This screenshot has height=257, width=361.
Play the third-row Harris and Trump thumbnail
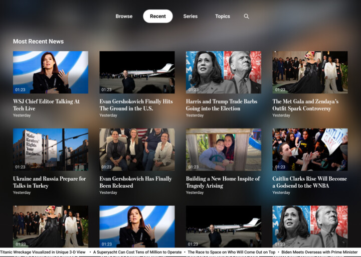pos(310,226)
